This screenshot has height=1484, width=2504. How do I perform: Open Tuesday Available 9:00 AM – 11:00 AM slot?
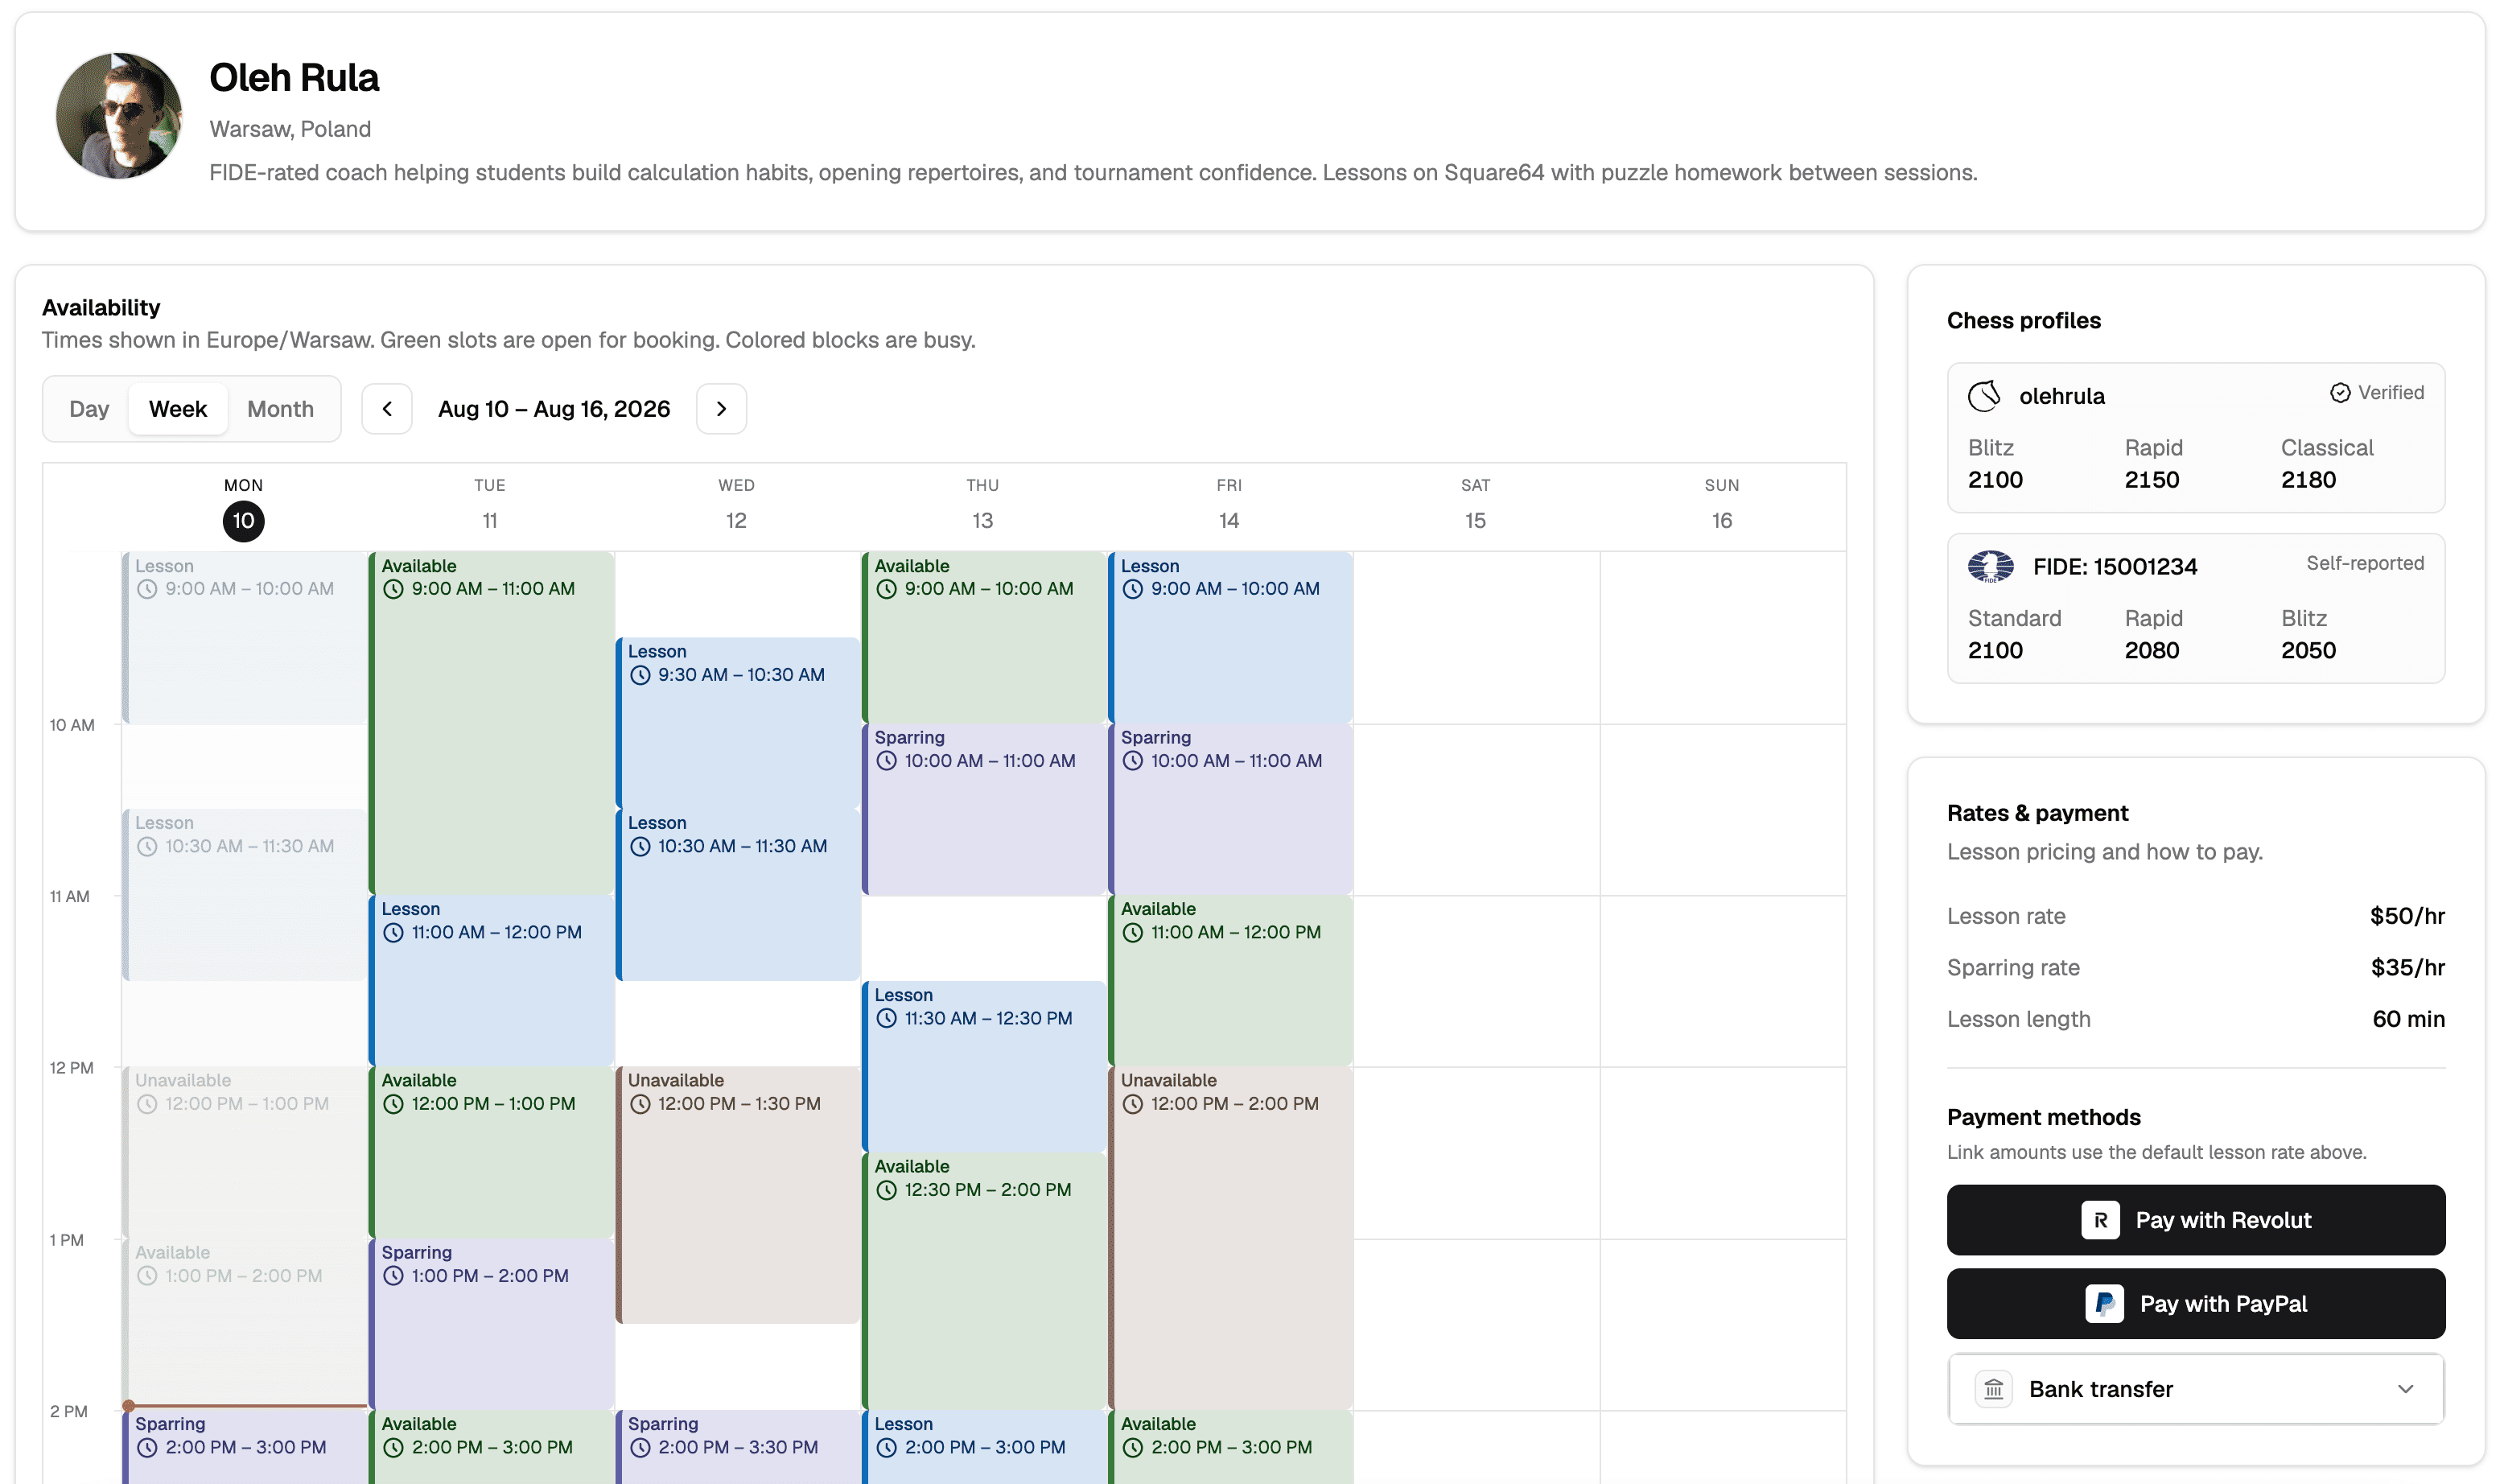492,723
